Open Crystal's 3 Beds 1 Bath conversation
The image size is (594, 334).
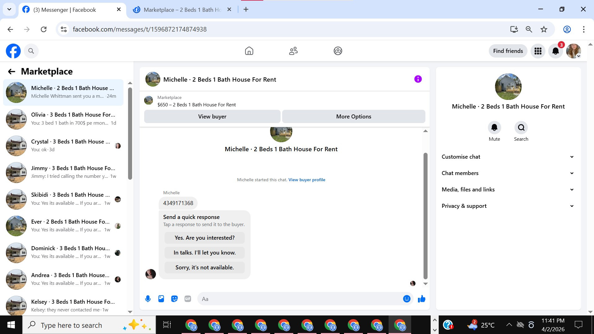coord(63,146)
